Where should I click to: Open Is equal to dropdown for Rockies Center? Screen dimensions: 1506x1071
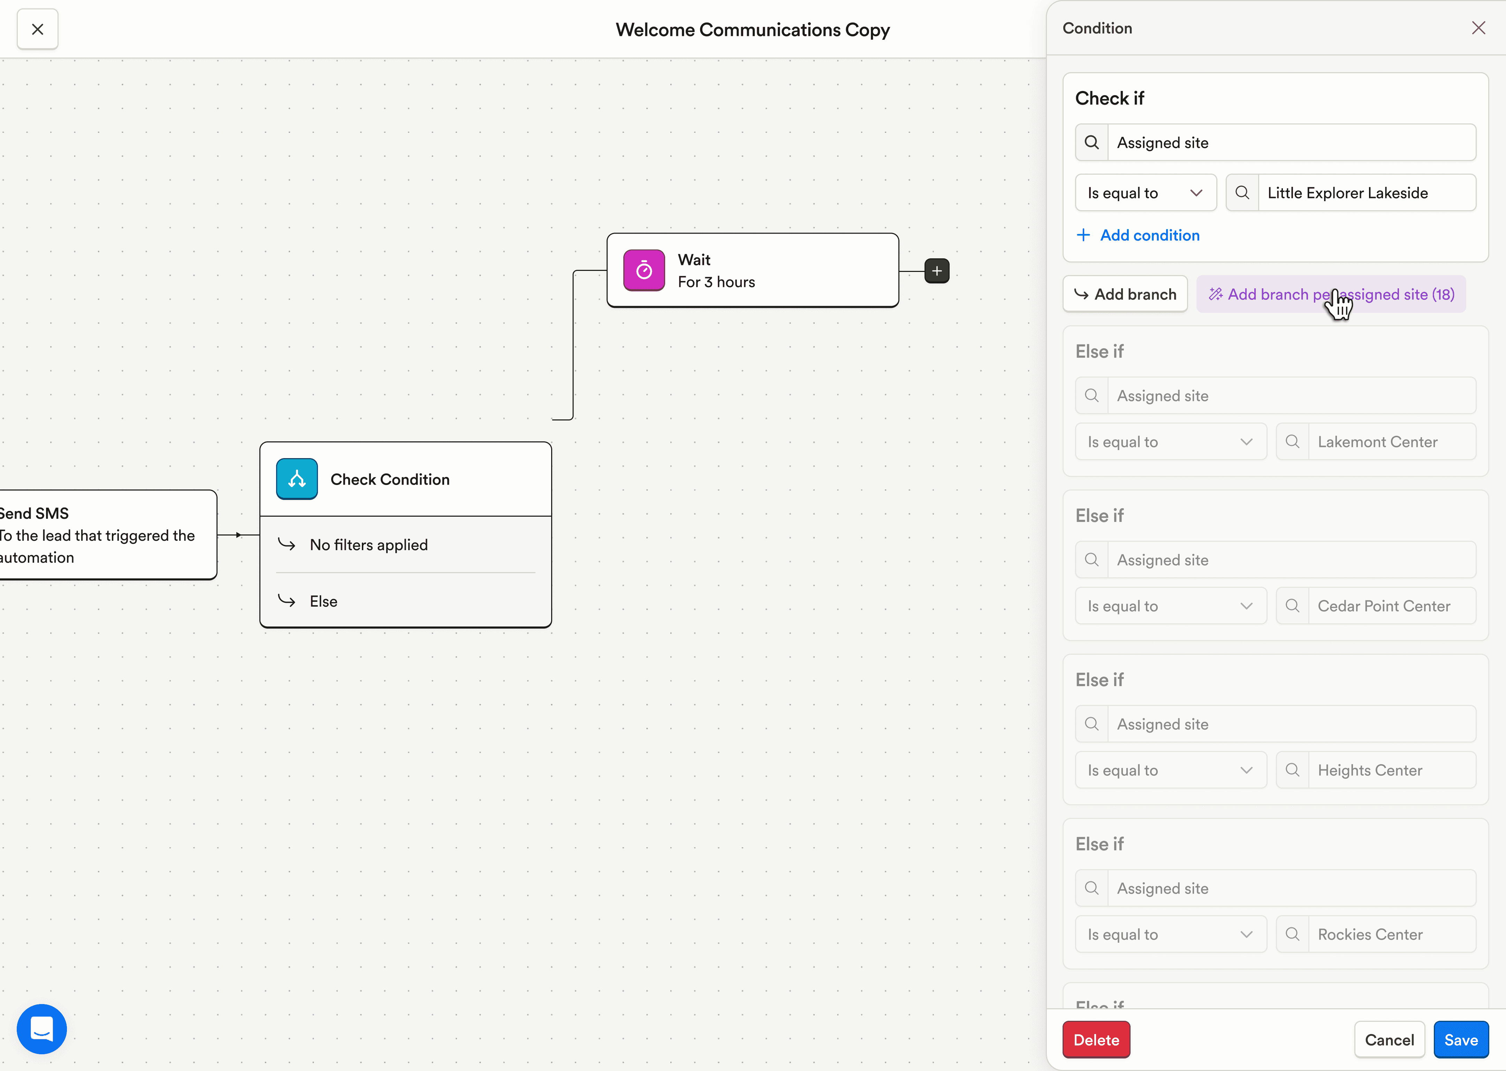click(1171, 934)
